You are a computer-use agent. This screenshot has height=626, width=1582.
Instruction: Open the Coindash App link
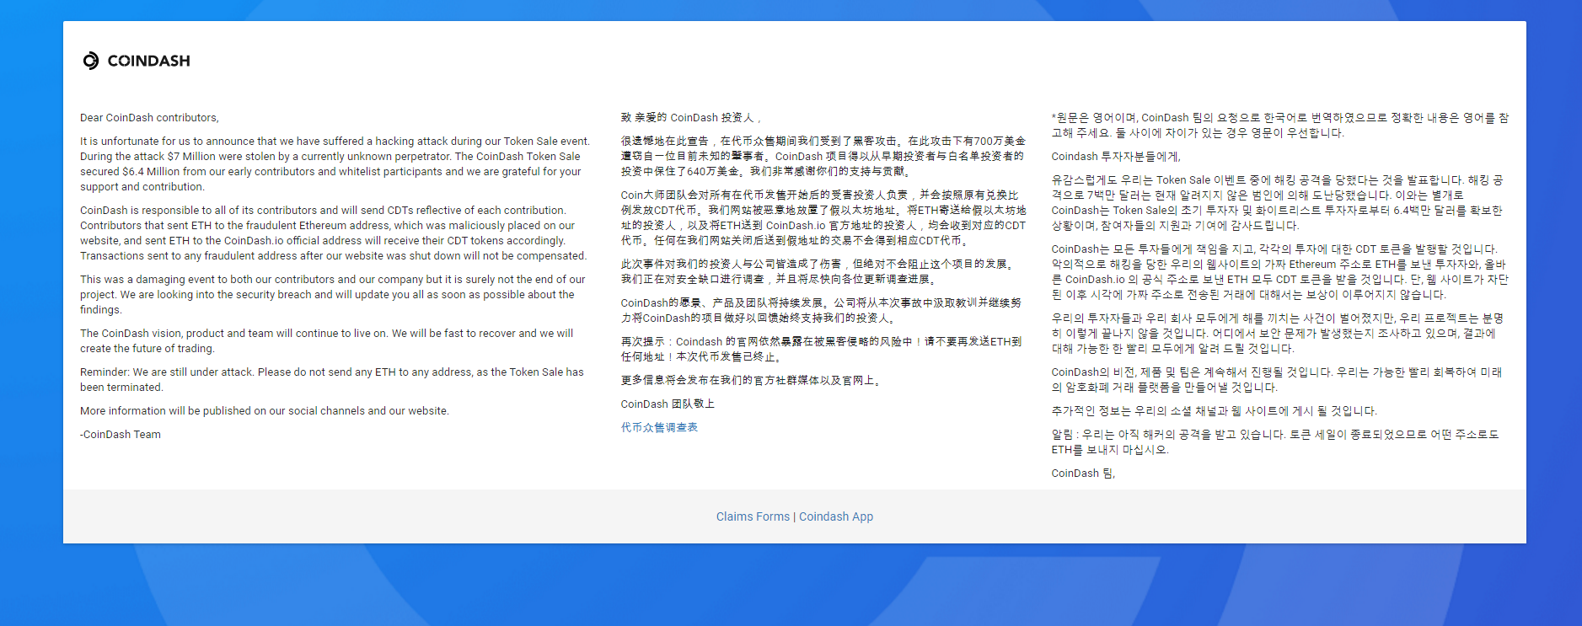pos(836,516)
